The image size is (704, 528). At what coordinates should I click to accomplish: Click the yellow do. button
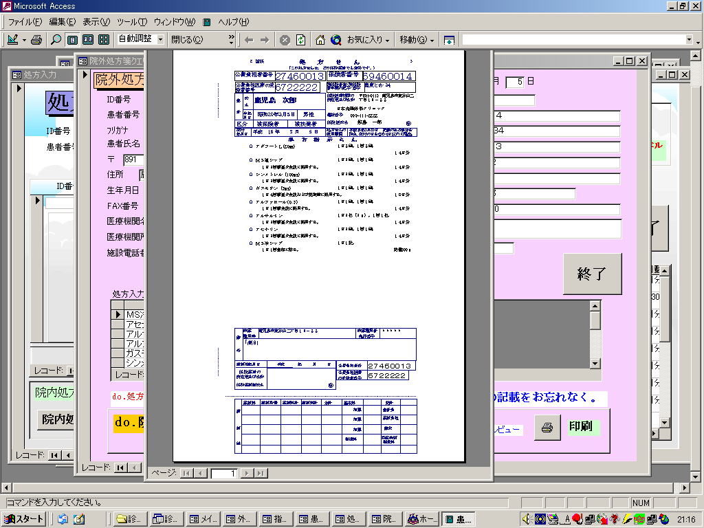[129, 423]
